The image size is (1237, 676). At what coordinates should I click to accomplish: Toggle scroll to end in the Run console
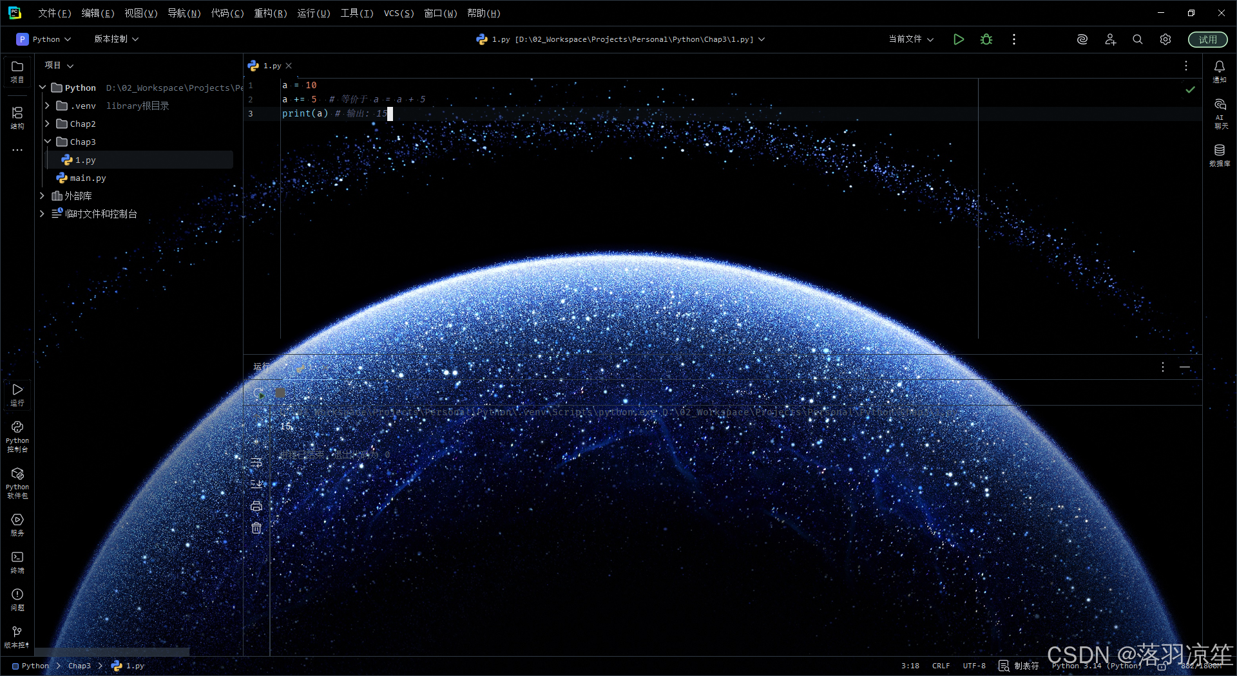[256, 484]
